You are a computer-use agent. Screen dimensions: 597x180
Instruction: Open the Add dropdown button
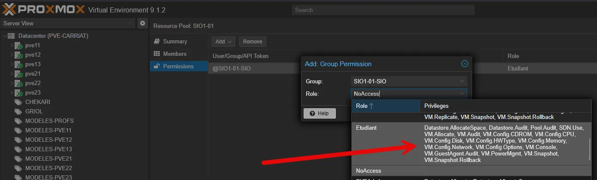pos(223,42)
